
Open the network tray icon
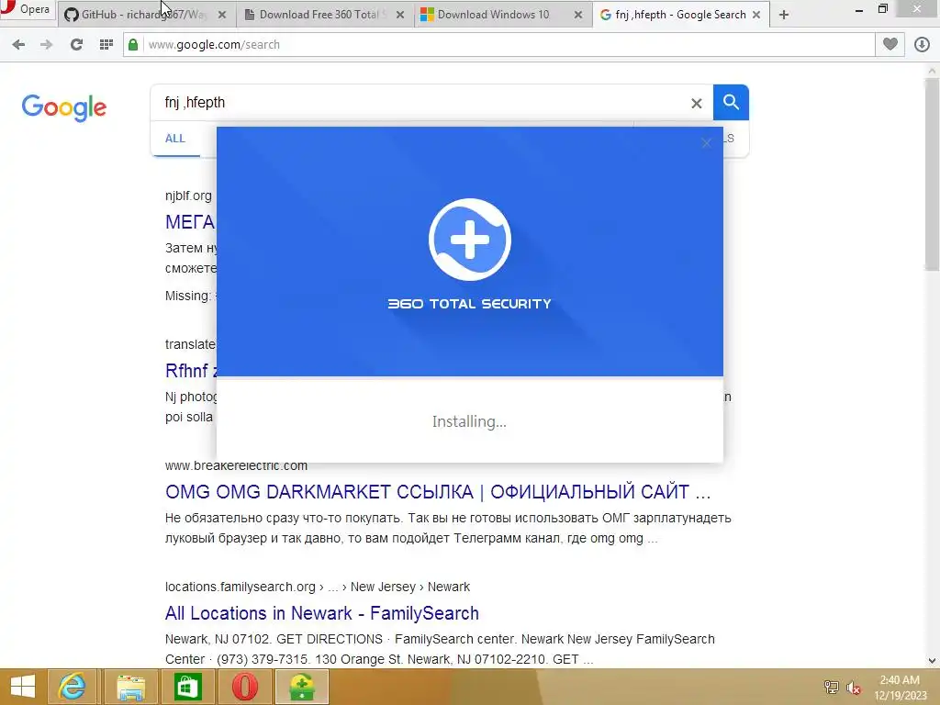tap(832, 687)
